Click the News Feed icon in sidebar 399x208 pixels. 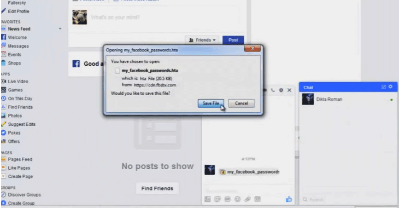tap(3, 29)
